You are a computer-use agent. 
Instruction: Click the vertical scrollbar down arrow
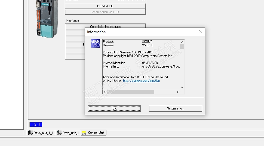pos(182,87)
